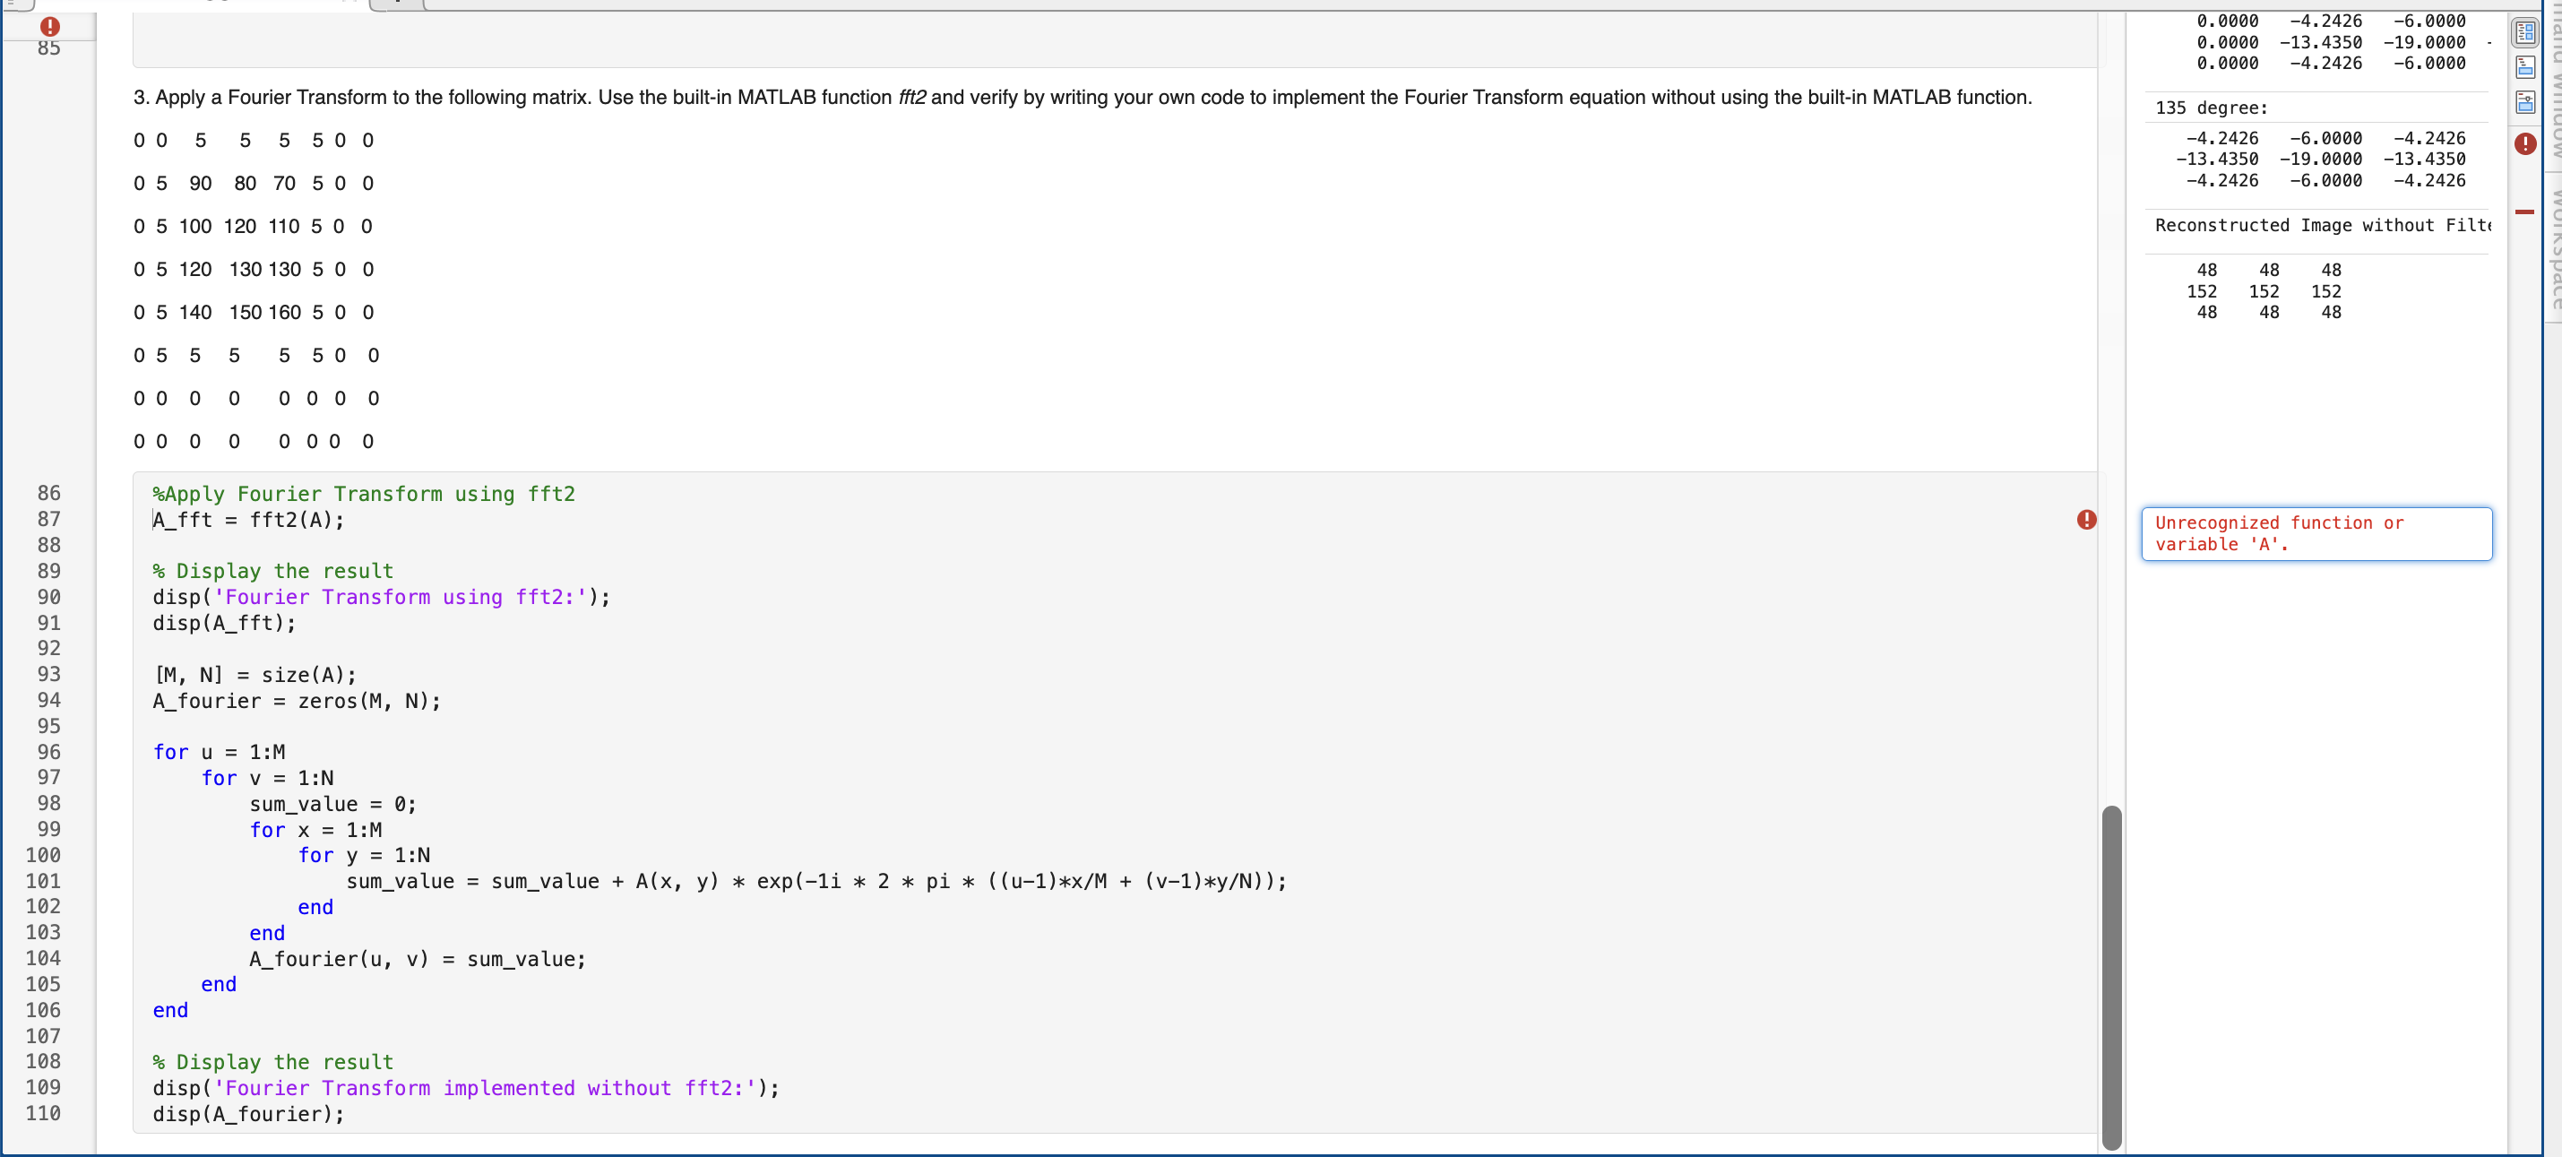Set a breakpoint on line 96

pos(48,751)
